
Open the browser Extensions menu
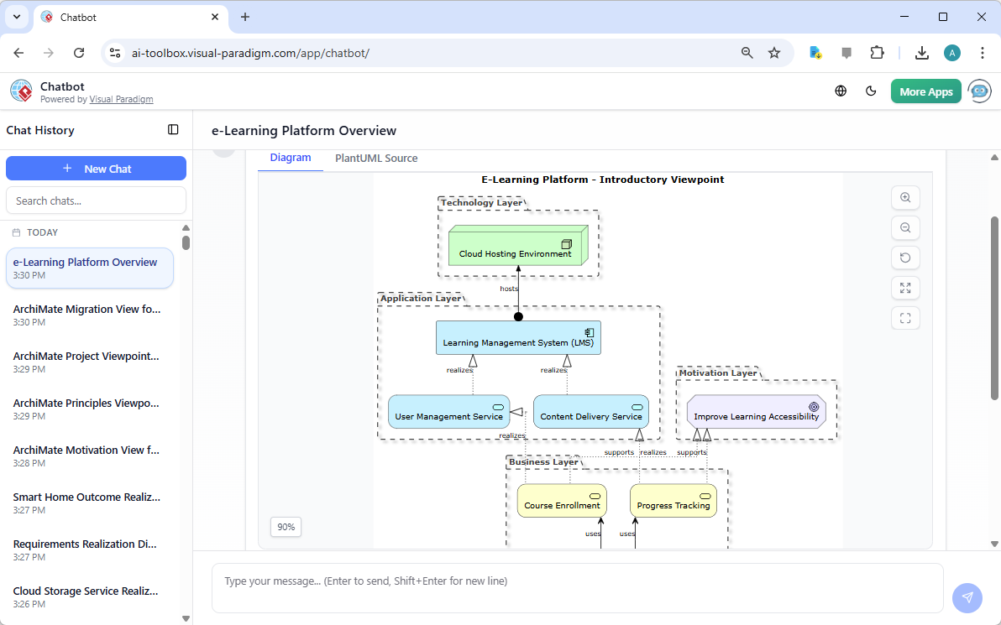(x=877, y=52)
